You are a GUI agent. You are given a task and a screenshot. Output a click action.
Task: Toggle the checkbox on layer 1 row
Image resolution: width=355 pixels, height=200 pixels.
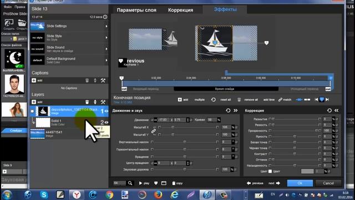[x=32, y=111]
